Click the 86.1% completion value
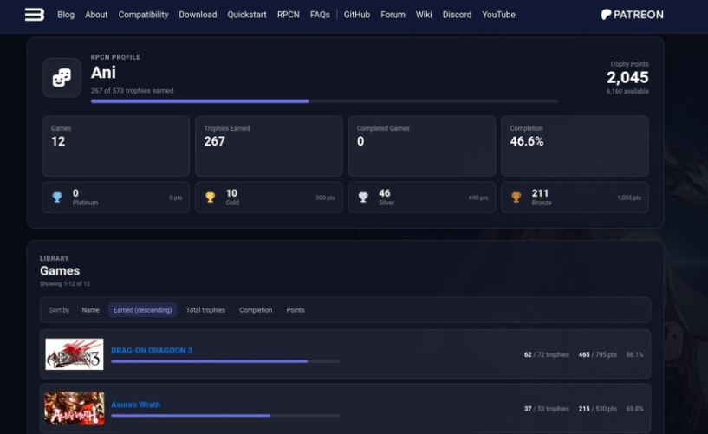The image size is (708, 434). tap(634, 354)
